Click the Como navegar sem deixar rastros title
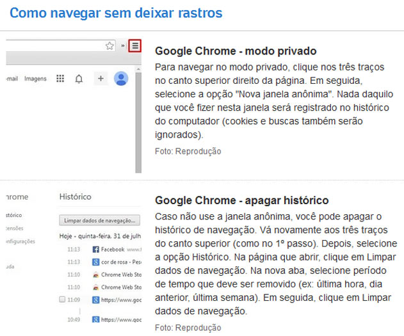 click(116, 13)
